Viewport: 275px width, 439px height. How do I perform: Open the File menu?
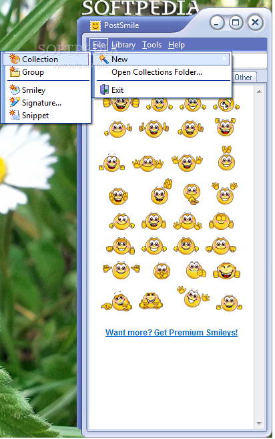click(99, 45)
